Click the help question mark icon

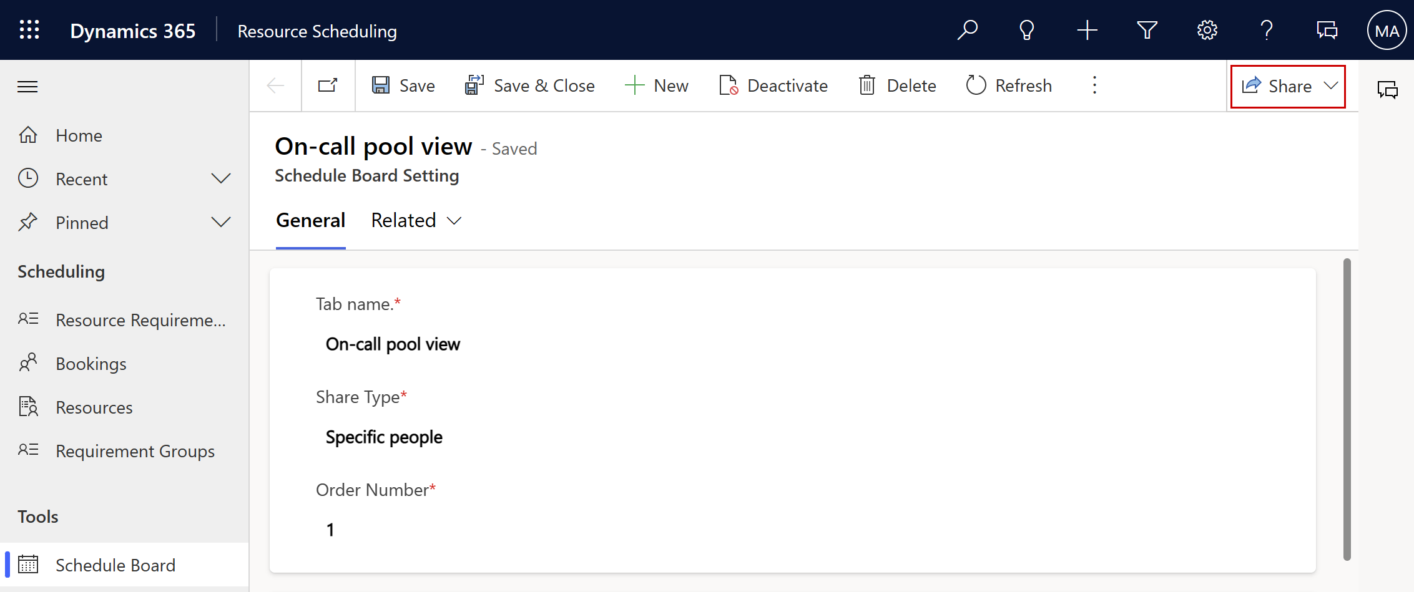(x=1267, y=30)
